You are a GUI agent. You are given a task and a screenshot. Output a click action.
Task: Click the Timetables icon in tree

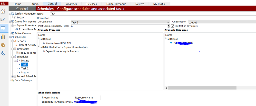[x=15, y=49]
